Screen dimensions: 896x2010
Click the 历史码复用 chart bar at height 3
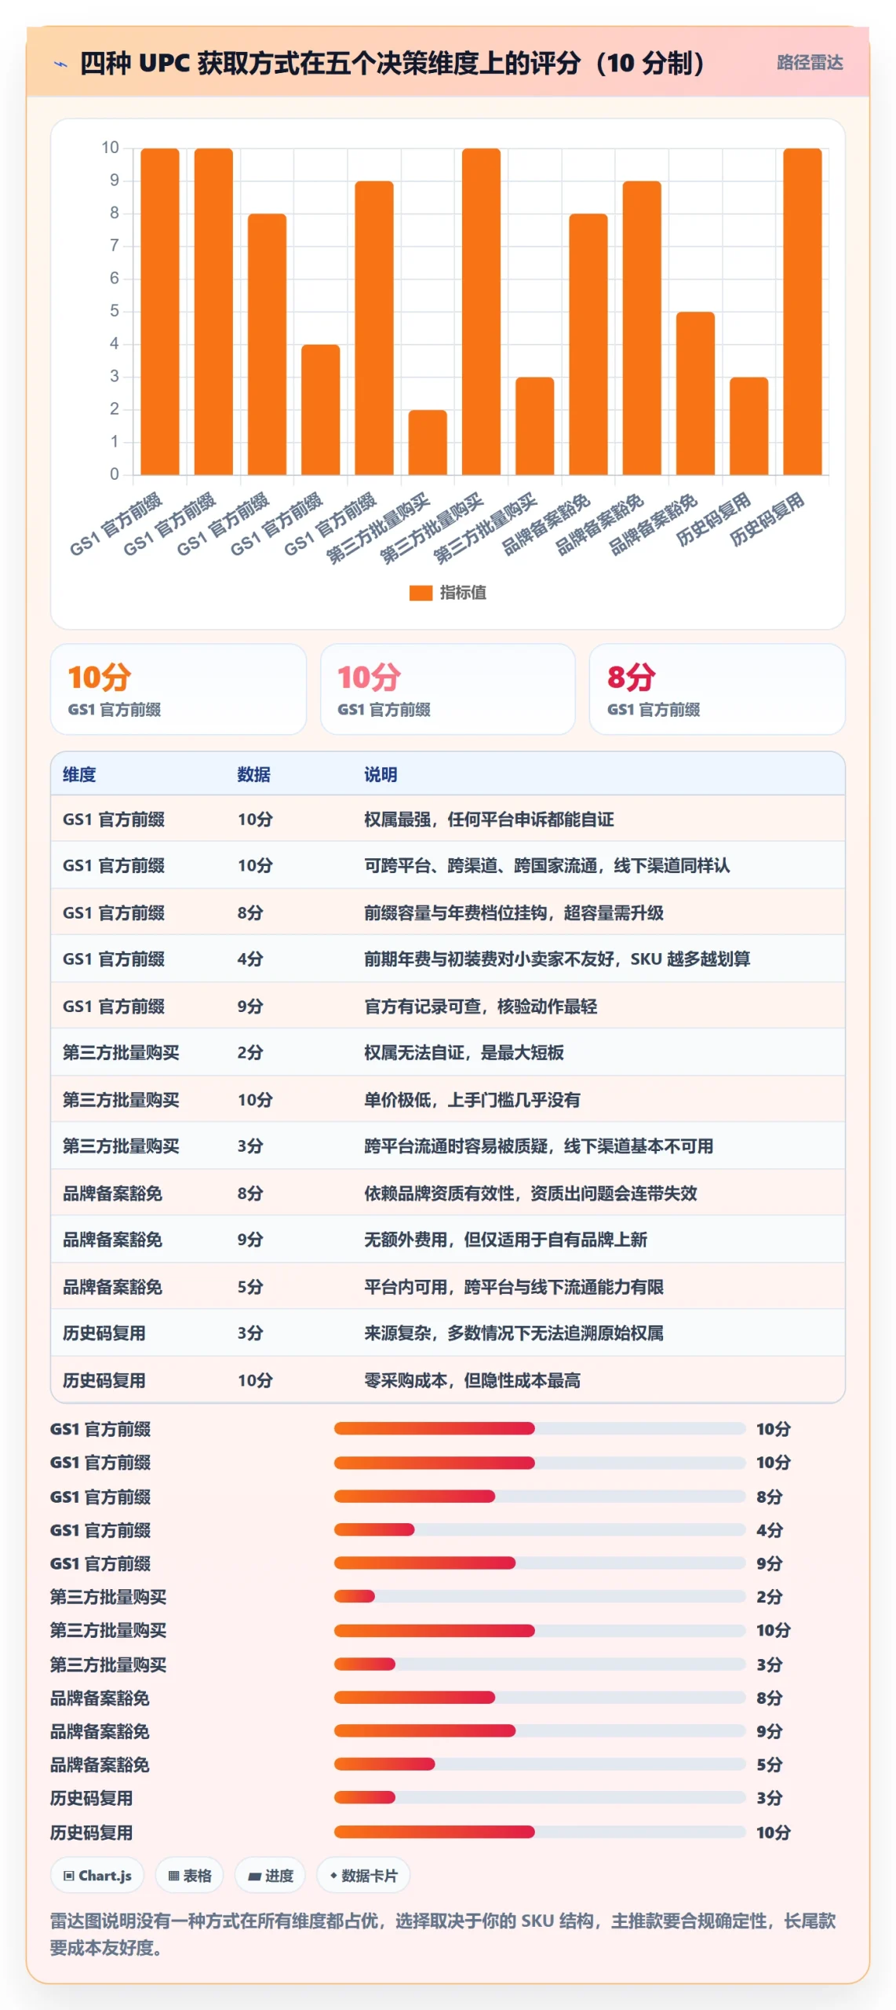[x=749, y=426]
